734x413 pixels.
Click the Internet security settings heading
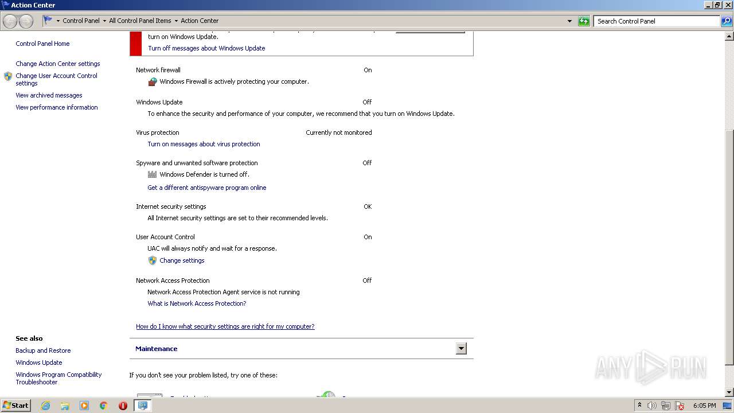pyautogui.click(x=171, y=206)
